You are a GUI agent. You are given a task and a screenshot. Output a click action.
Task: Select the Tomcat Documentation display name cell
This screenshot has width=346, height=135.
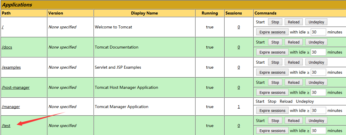point(144,47)
